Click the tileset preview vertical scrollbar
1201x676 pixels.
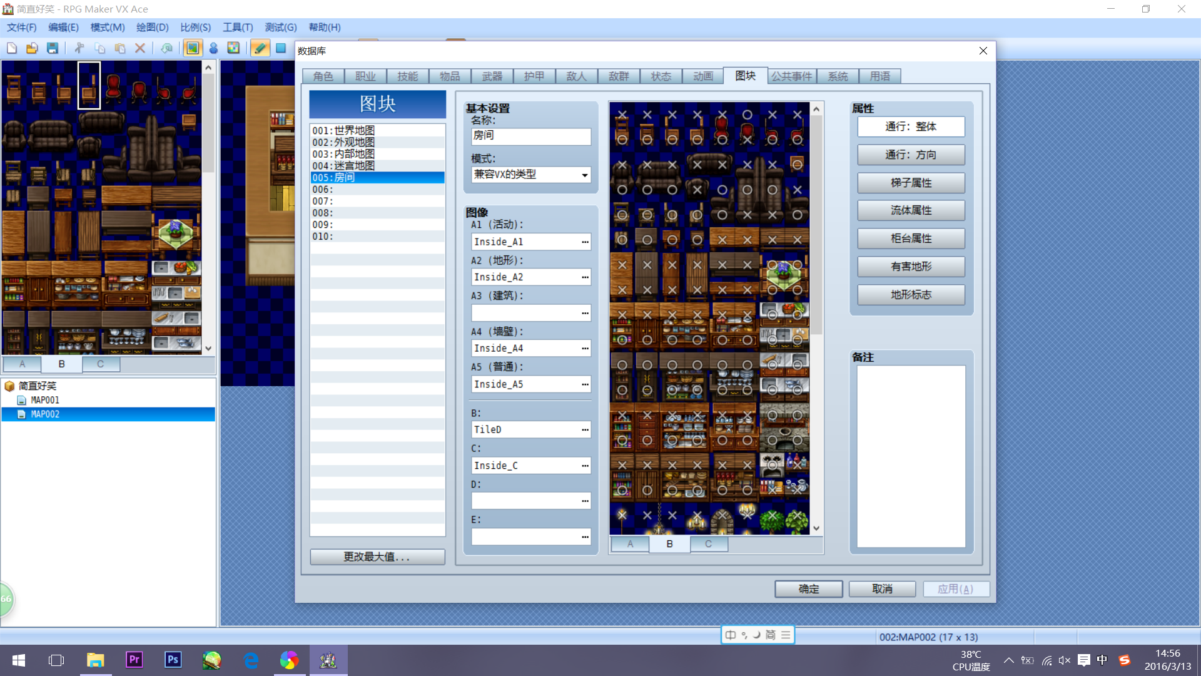(816, 319)
